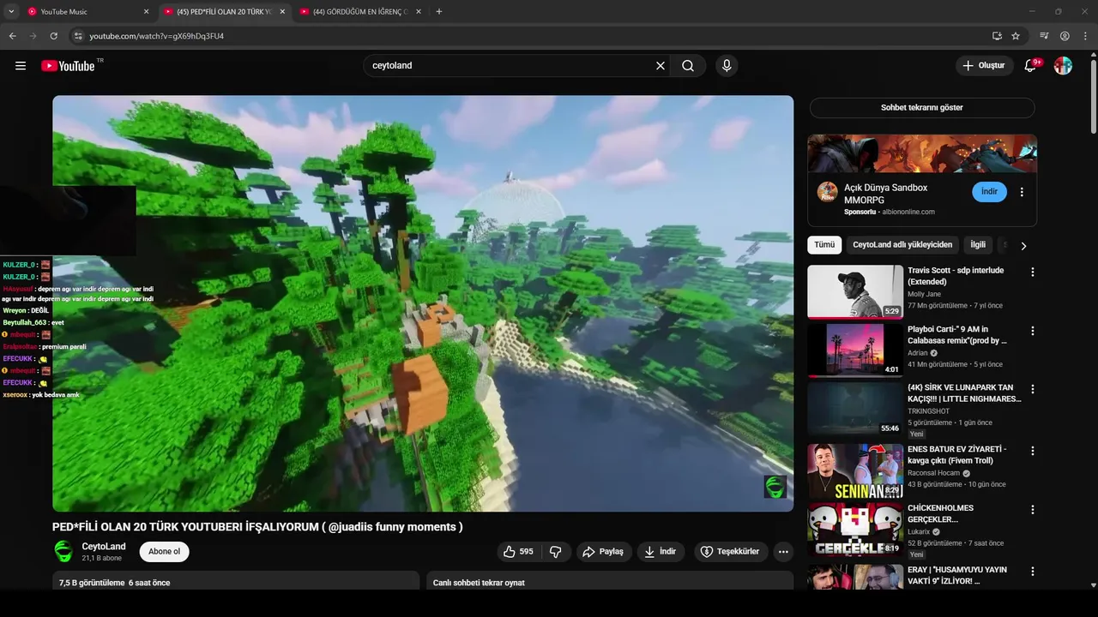Open options for Little Nightmares video
This screenshot has height=617, width=1098.
pos(1033,389)
